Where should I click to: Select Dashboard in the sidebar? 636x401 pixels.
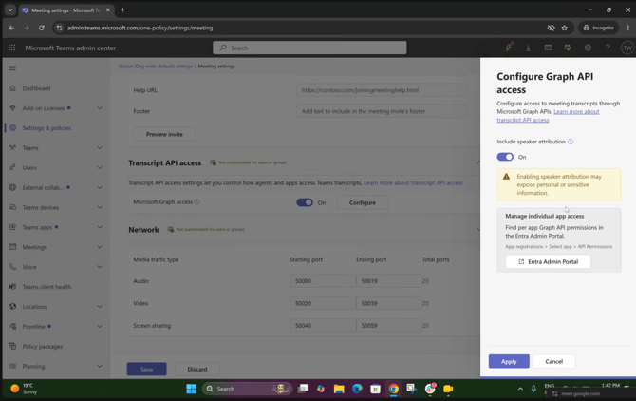click(x=36, y=88)
